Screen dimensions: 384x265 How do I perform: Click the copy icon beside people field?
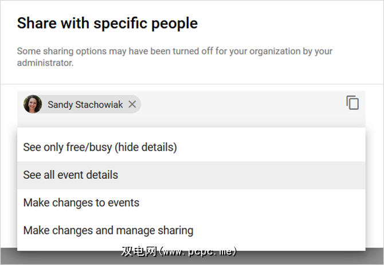point(352,103)
